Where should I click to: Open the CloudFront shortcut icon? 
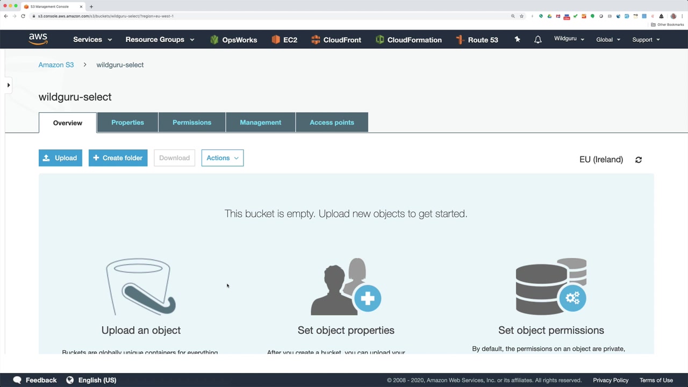click(316, 40)
